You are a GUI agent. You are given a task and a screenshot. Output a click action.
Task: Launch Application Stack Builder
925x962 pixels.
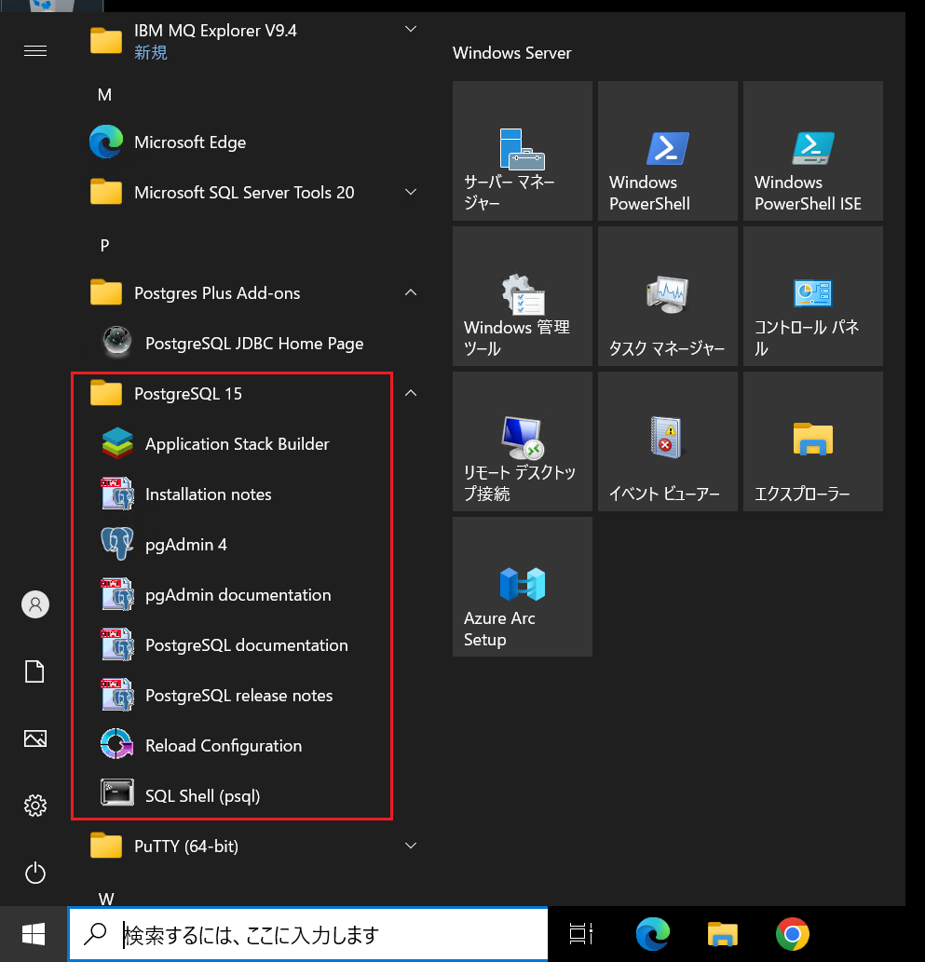pyautogui.click(x=246, y=443)
